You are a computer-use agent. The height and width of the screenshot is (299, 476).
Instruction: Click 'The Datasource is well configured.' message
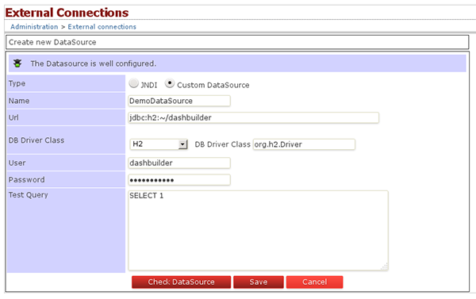pyautogui.click(x=93, y=63)
